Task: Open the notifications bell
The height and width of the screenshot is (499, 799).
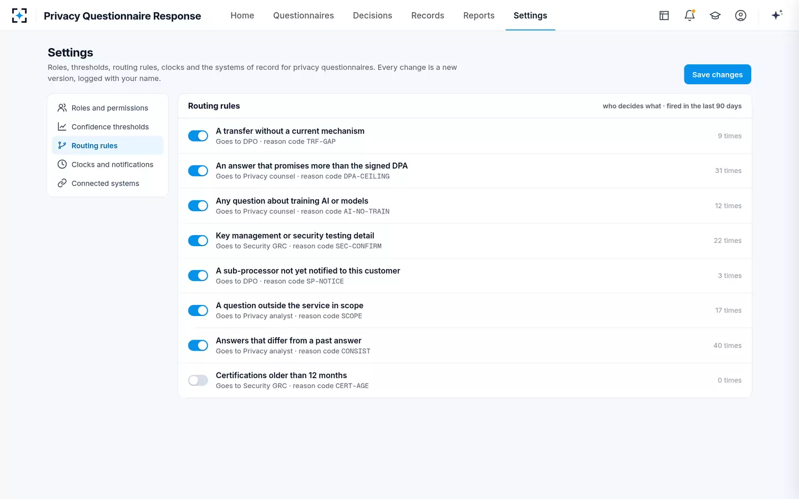Action: point(690,16)
